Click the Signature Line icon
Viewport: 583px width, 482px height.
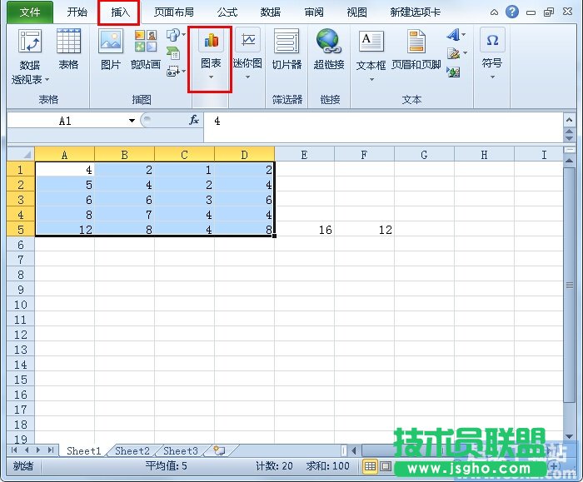pos(453,53)
